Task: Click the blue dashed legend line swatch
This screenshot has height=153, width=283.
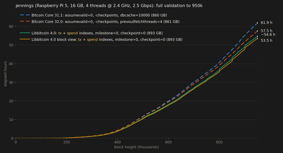Action: (25, 15)
